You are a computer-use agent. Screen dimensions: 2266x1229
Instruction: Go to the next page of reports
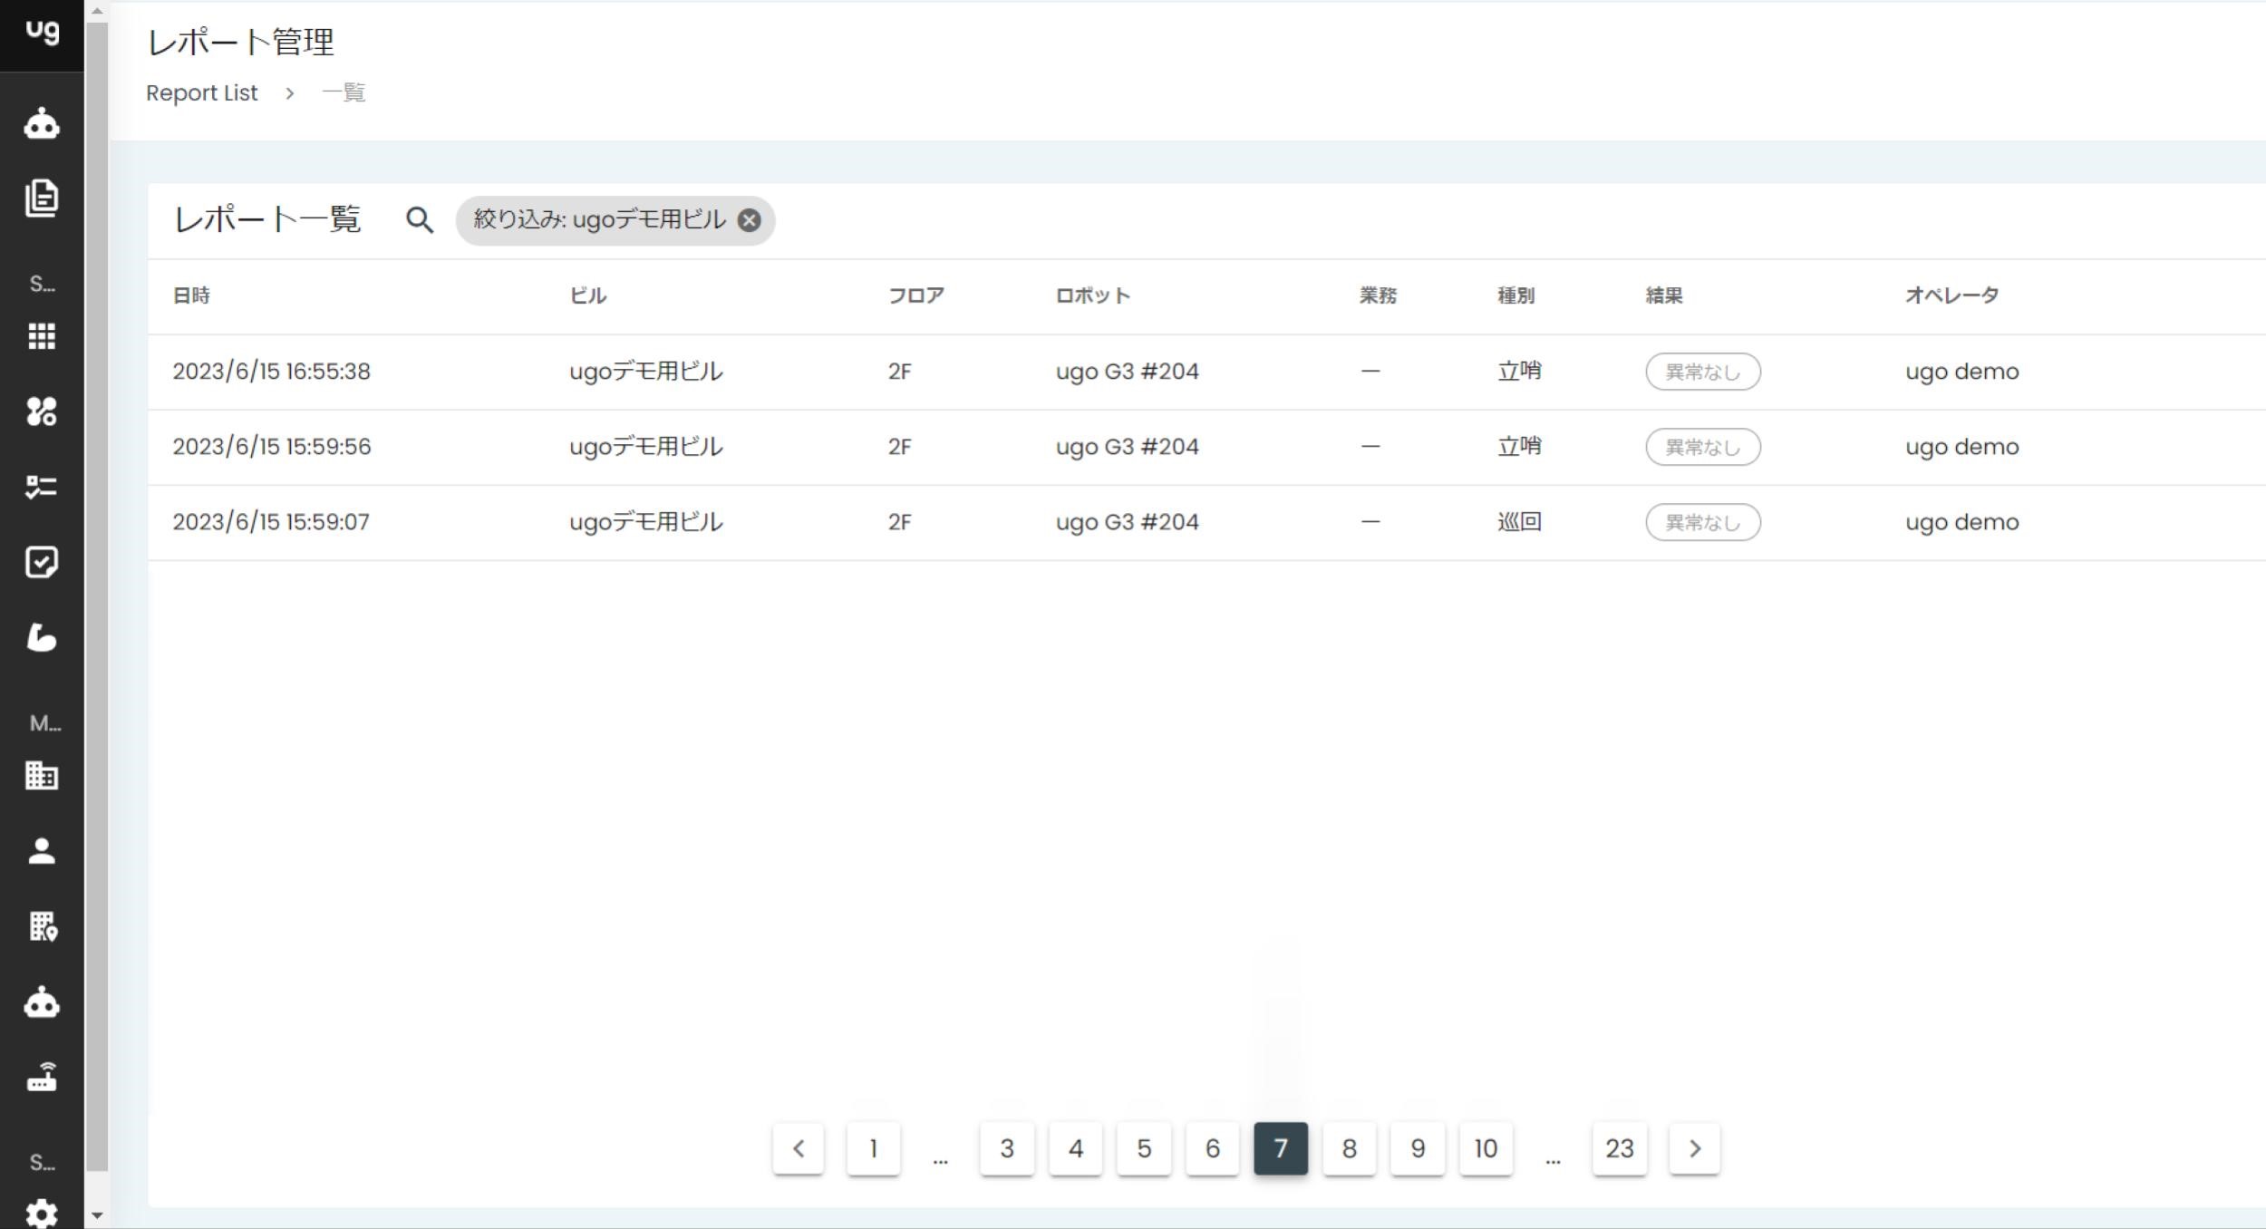1695,1147
